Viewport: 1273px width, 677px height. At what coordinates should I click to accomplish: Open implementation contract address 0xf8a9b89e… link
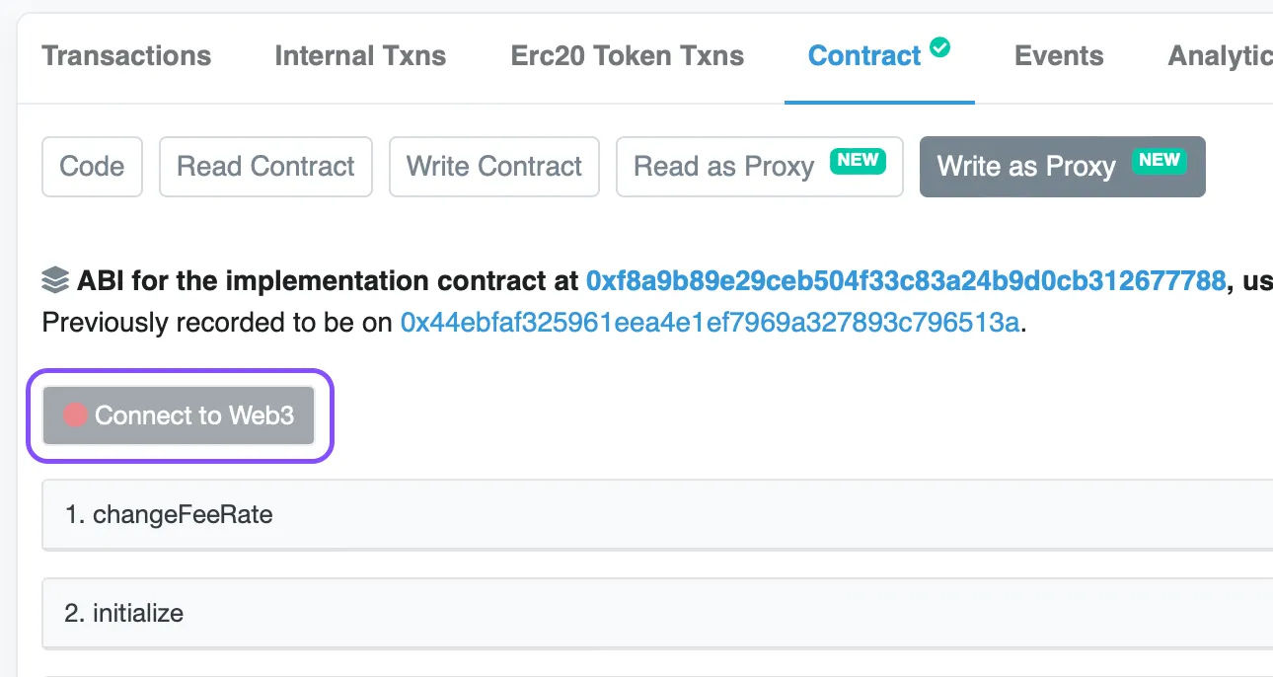pyautogui.click(x=905, y=281)
